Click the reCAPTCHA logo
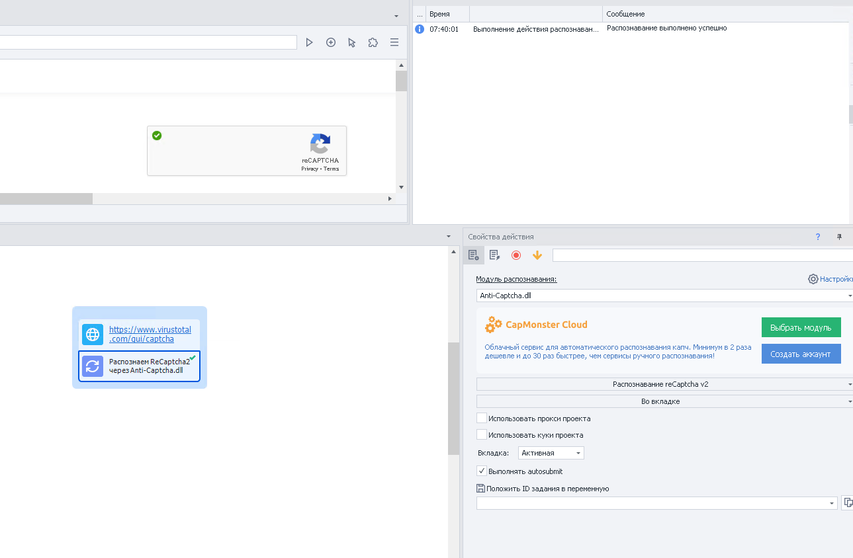853x558 pixels. coord(320,143)
